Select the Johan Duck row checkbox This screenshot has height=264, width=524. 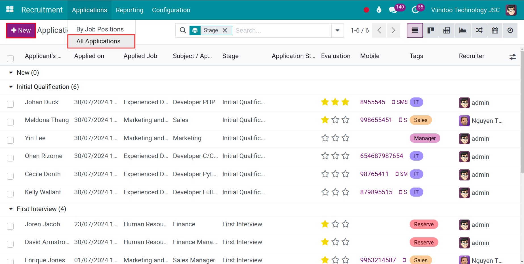tap(10, 104)
